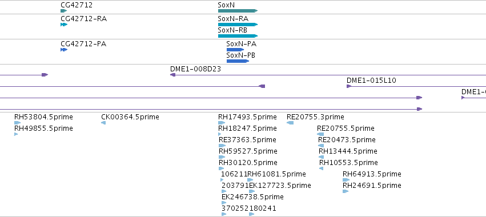Select the CG42712-PA protein arrow
Image resolution: width=486 pixels, height=217 pixels.
tap(64, 50)
